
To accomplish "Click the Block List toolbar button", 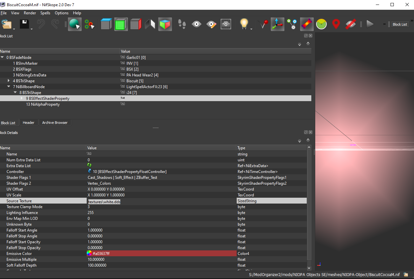I will pyautogui.click(x=400, y=24).
